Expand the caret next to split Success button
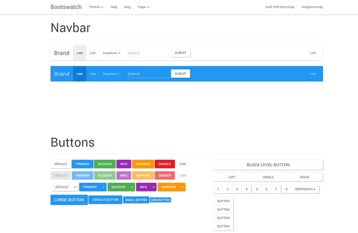Screen dimensions: 358x233 132,187
